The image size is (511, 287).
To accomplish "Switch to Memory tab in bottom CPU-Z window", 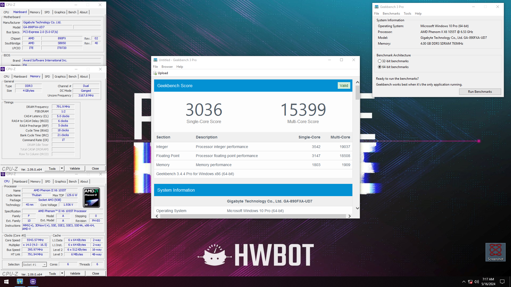I will pyautogui.click(x=35, y=182).
